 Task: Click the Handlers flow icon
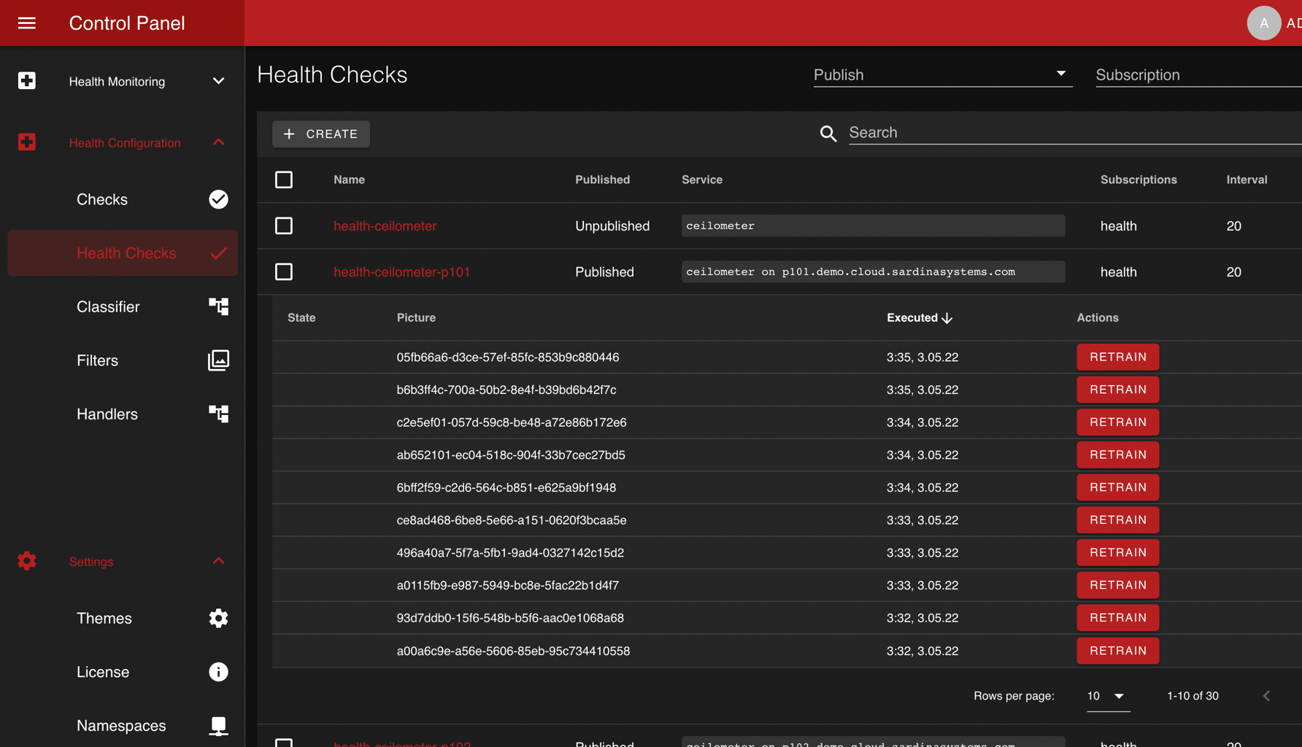click(x=218, y=414)
